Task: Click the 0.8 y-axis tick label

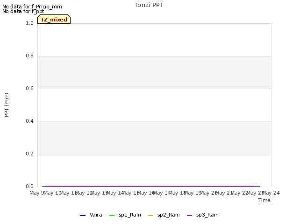Action: tap(29, 56)
